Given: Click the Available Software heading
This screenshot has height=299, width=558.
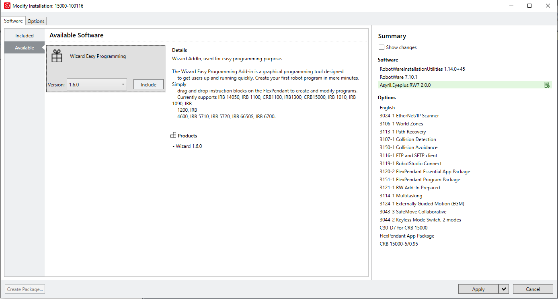Looking at the screenshot, I should click(76, 35).
